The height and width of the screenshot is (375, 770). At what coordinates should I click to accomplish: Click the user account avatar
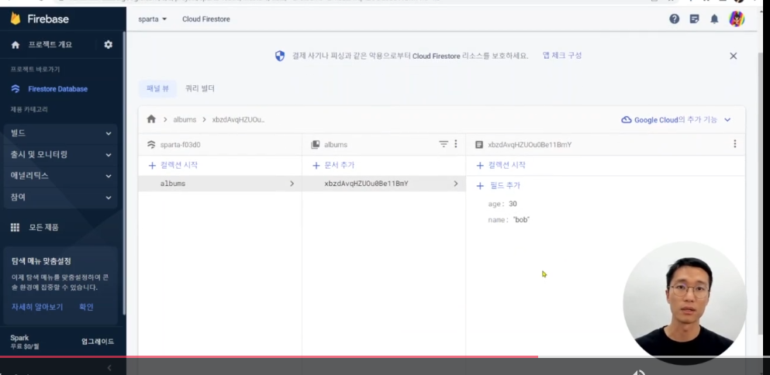click(x=737, y=19)
